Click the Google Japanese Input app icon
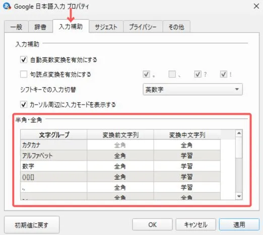Viewport: 263px width, 235px height. (x=7, y=7)
